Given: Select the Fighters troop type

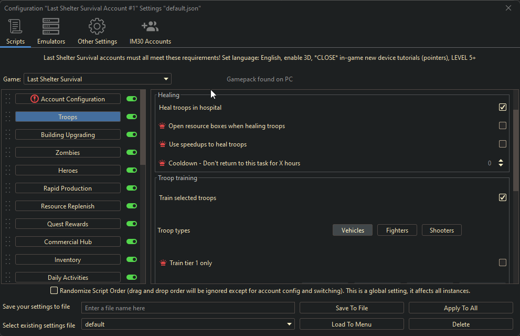Looking at the screenshot, I should pos(397,230).
